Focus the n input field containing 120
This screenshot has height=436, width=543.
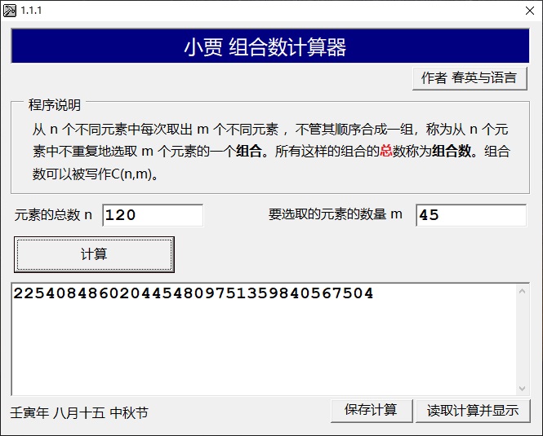click(x=152, y=215)
